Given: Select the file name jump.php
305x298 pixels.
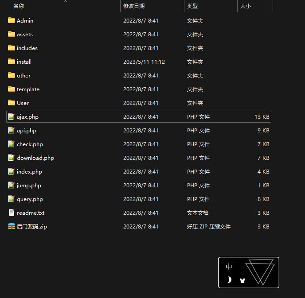Looking at the screenshot, I should point(29,186).
